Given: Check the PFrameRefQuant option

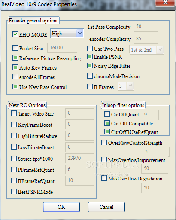Looking at the screenshot, I should 14,170.
